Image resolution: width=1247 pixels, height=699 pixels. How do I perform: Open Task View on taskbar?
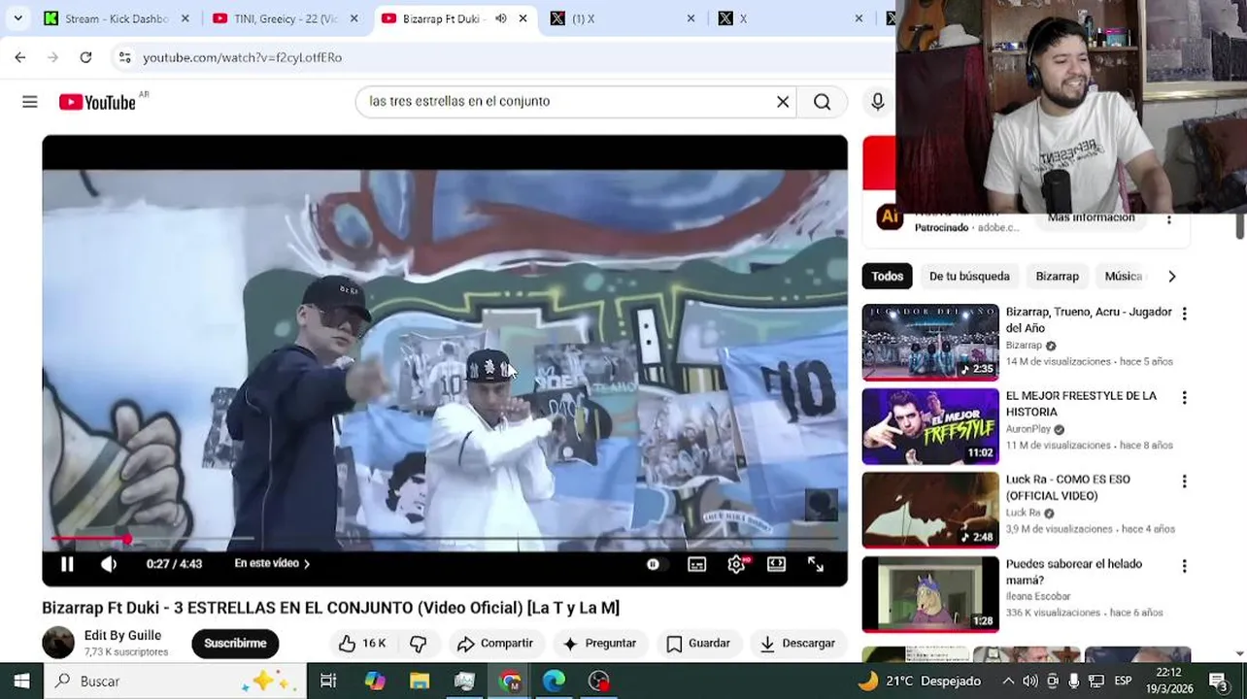coord(328,681)
